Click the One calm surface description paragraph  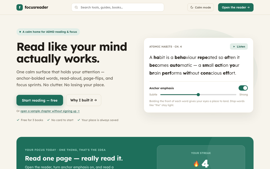[x=65, y=78]
